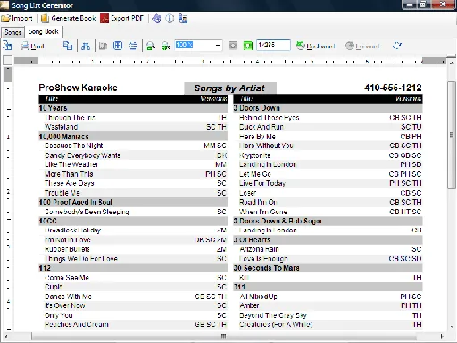This screenshot has width=457, height=343.
Task: Click the song These Are Days
Action: click(70, 183)
